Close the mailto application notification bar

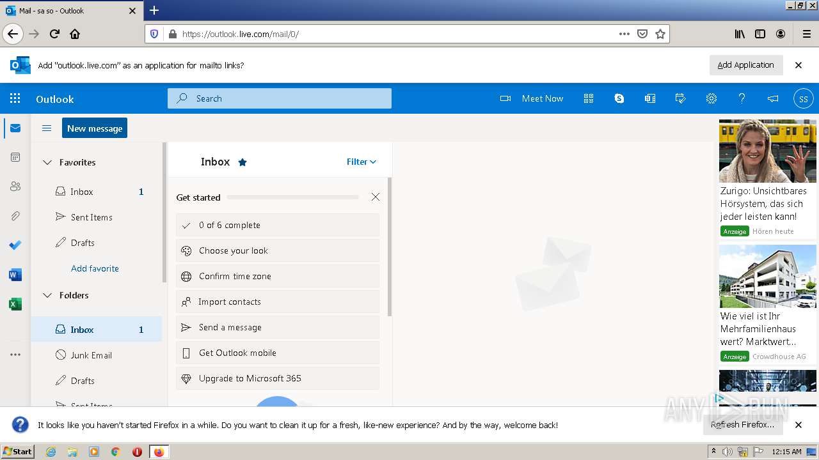[799, 65]
